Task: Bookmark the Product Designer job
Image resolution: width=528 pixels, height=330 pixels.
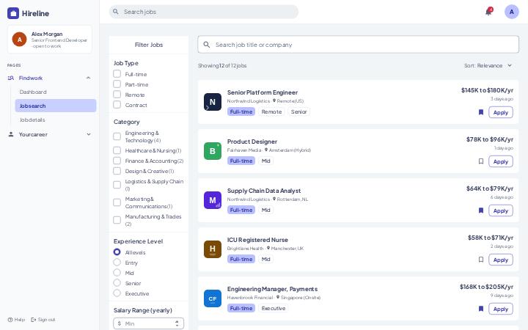Action: (481, 161)
